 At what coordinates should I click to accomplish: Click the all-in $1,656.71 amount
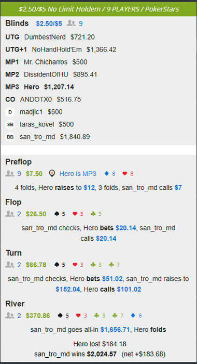coord(115,330)
